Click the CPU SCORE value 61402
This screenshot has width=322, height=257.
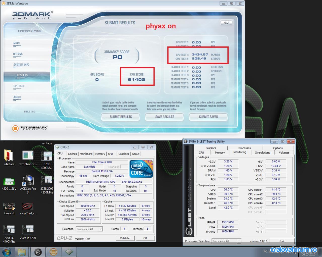click(x=136, y=79)
